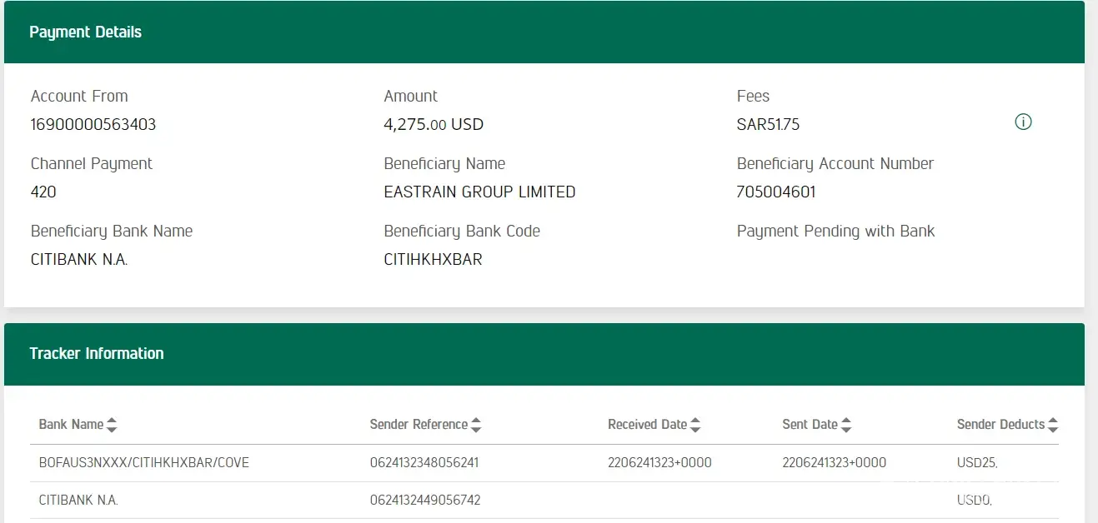Select the Tracker Information panel header
This screenshot has height=523, width=1098.
tap(544, 354)
